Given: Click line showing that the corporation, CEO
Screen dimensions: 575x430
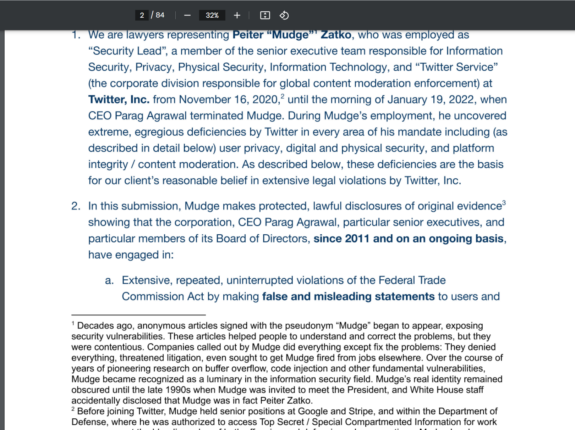Looking at the screenshot, I should 296,222.
